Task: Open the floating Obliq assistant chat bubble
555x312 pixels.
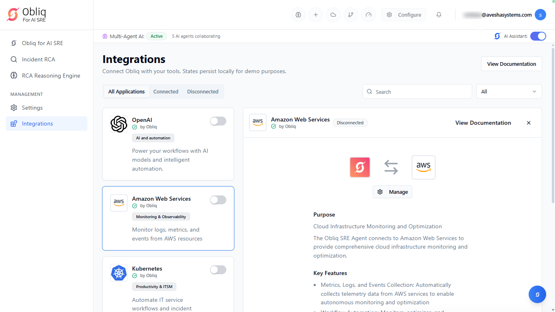Action: 537,295
